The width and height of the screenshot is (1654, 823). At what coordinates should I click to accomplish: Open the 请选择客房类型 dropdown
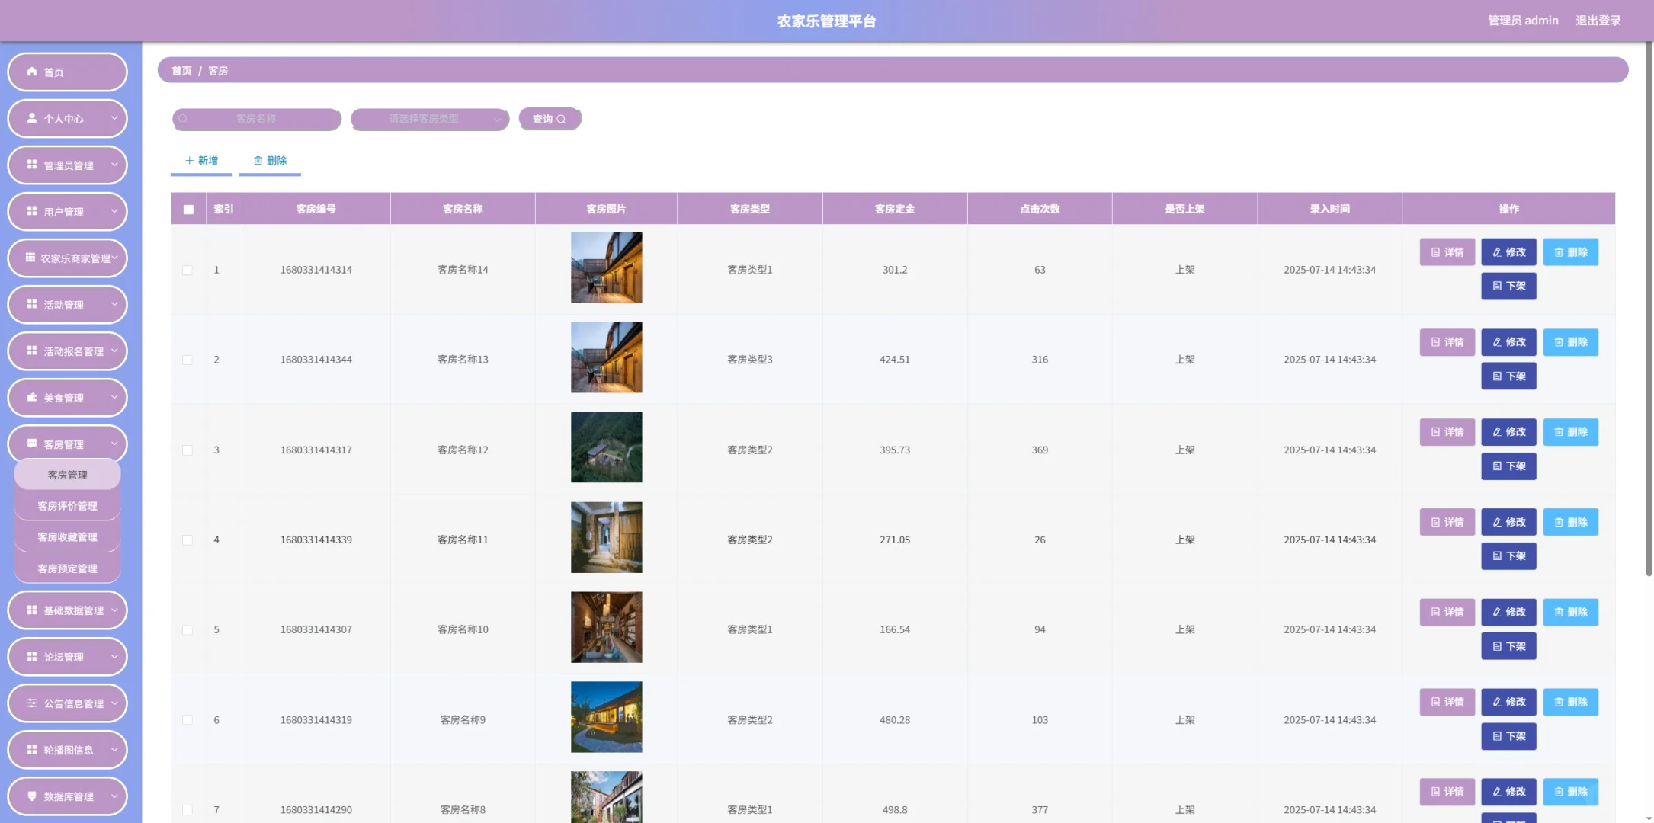click(x=429, y=119)
